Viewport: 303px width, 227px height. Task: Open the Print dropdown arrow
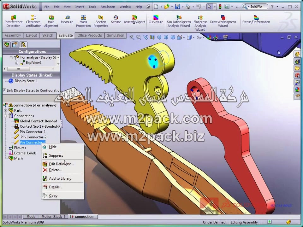tap(193, 7)
